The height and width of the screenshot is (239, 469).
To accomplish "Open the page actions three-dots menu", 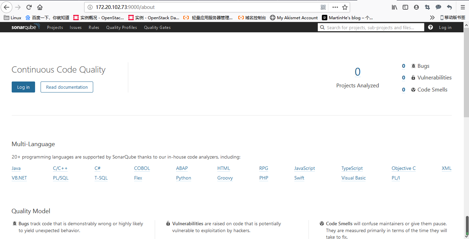I will point(335,7).
